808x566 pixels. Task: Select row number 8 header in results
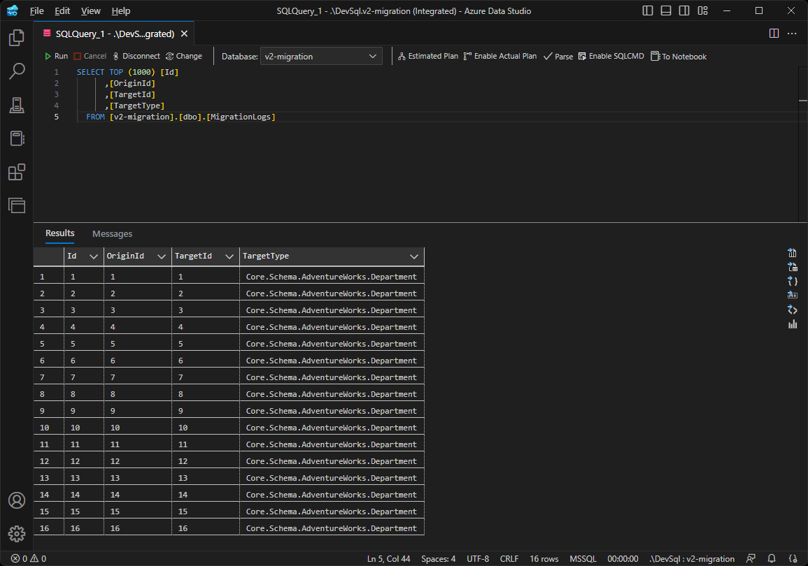[48, 394]
